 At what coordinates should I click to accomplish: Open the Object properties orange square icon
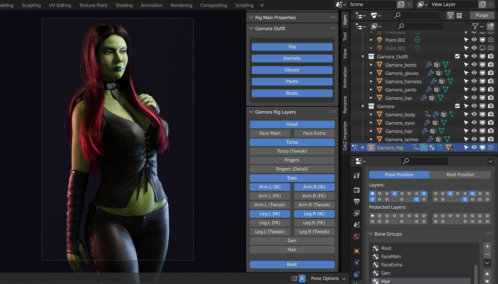coord(357,251)
